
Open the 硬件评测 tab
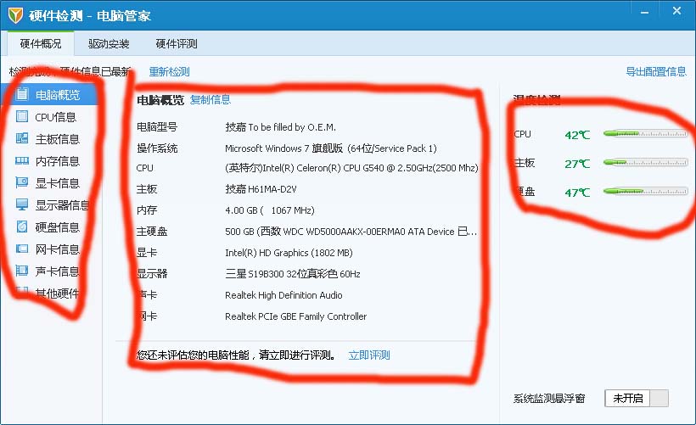[x=177, y=44]
